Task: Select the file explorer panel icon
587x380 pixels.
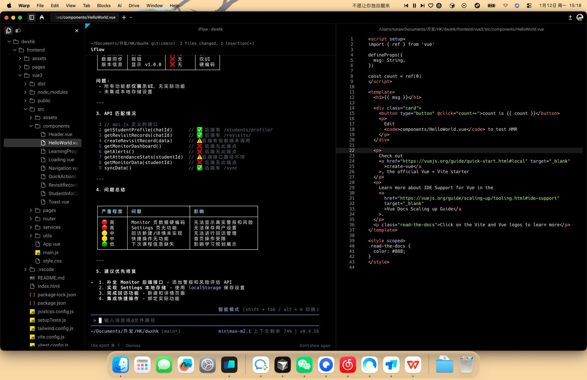Action: (9, 30)
